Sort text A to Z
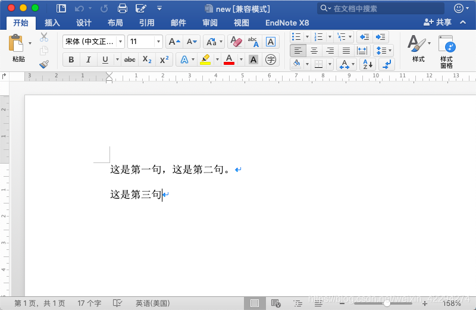 (x=368, y=64)
